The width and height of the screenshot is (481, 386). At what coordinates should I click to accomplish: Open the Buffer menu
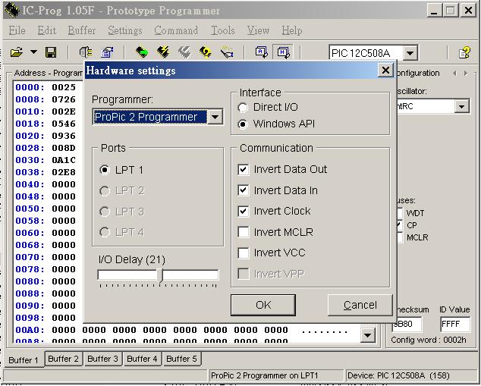click(x=82, y=30)
